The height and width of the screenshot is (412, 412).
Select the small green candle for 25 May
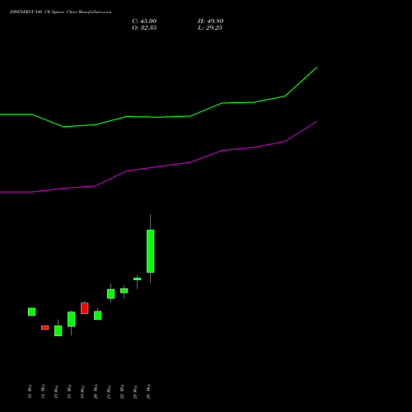click(138, 279)
